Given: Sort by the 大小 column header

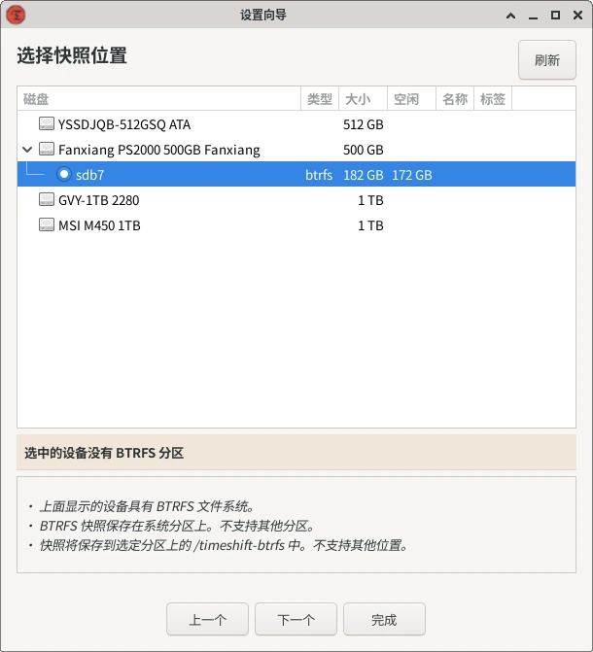Looking at the screenshot, I should pos(358,99).
